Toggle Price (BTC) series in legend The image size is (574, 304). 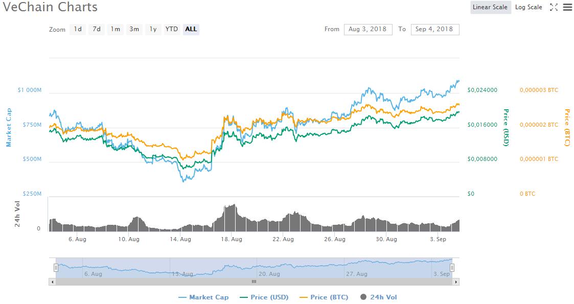324,297
